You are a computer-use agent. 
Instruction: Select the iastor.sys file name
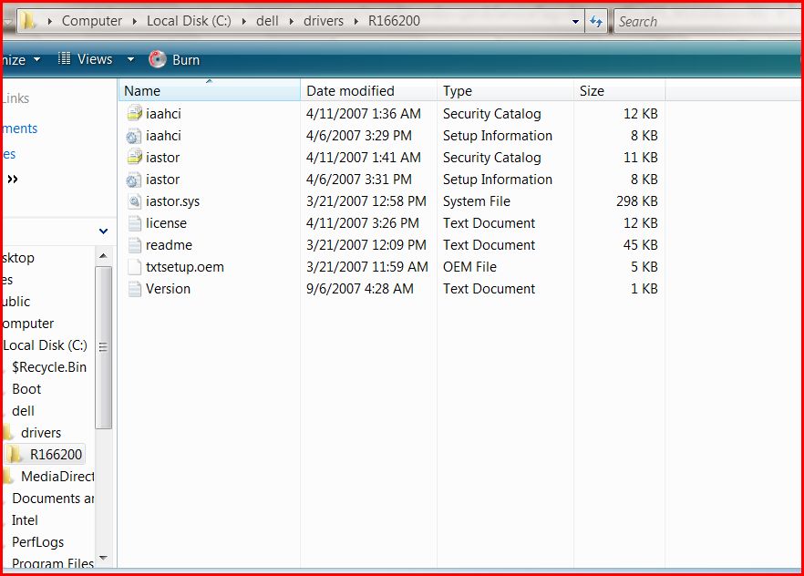(173, 201)
